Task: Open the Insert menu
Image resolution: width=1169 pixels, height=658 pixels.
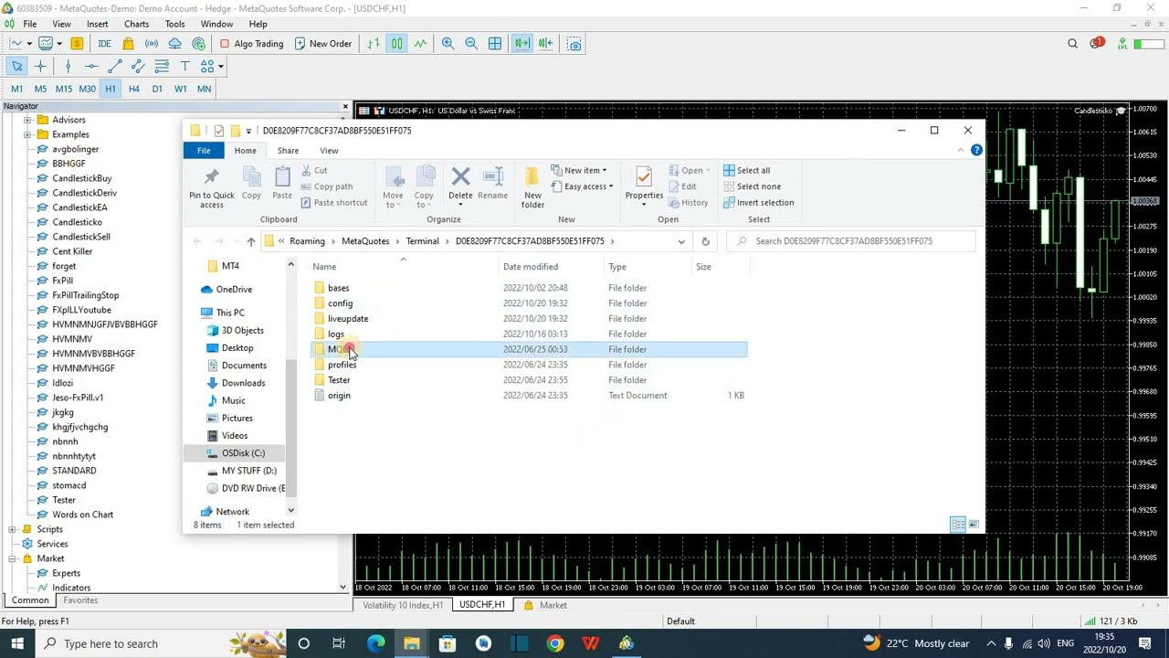Action: (x=97, y=24)
